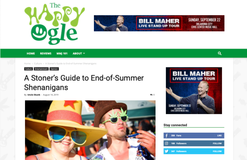Click FOLLOW on the Instagram followers bar
The height and width of the screenshot is (160, 247).
coord(217,143)
